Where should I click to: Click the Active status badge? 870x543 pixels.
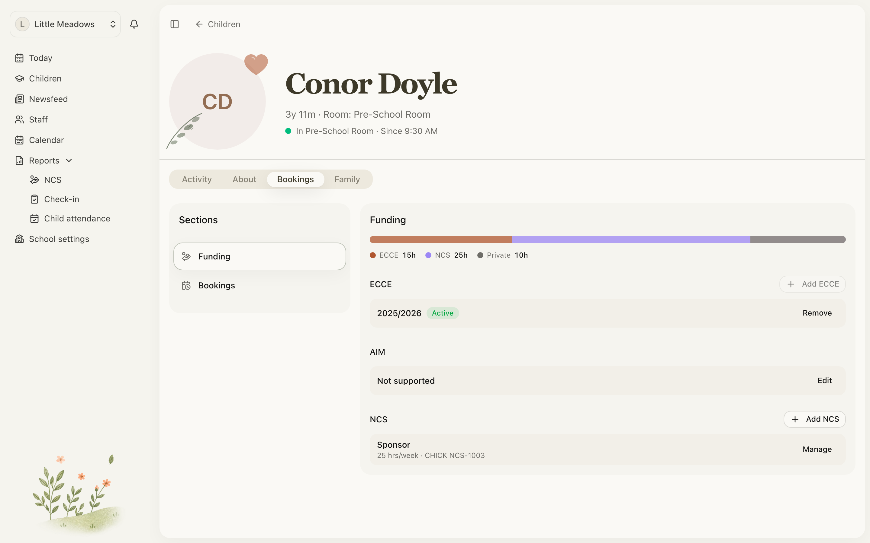(443, 313)
